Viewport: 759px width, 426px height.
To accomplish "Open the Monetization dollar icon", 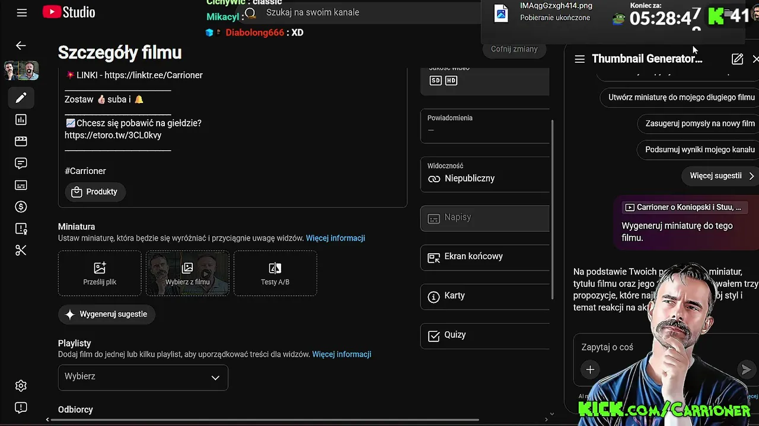I will 21,206.
